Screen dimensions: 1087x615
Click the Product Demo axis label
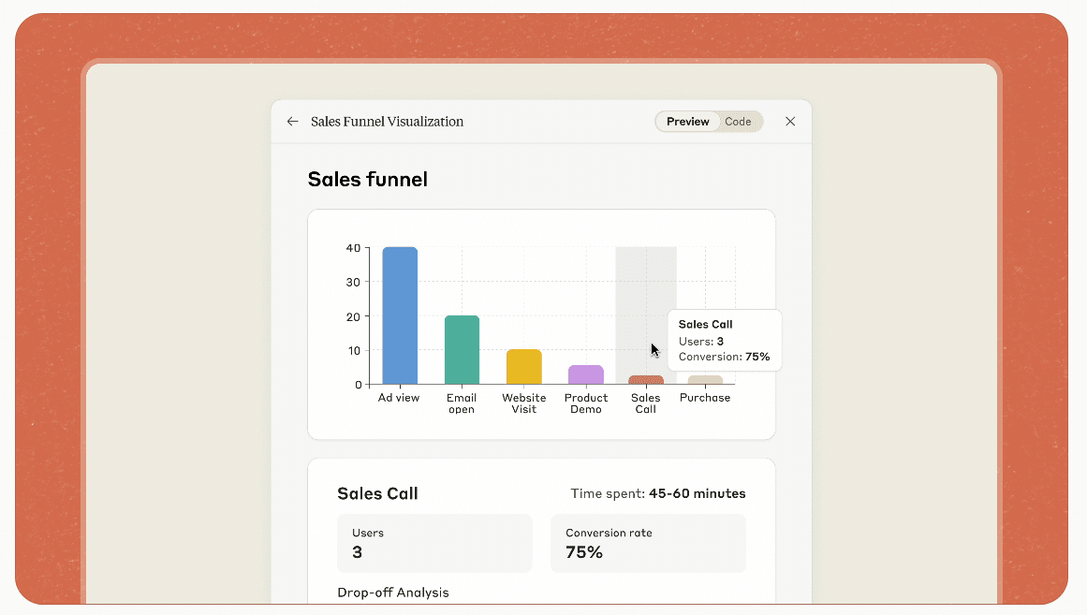(x=586, y=403)
